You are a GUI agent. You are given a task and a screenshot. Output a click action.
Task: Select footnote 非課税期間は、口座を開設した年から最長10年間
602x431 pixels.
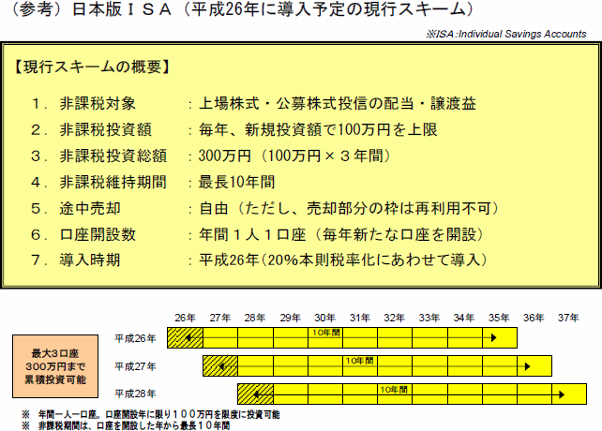[x=134, y=425]
